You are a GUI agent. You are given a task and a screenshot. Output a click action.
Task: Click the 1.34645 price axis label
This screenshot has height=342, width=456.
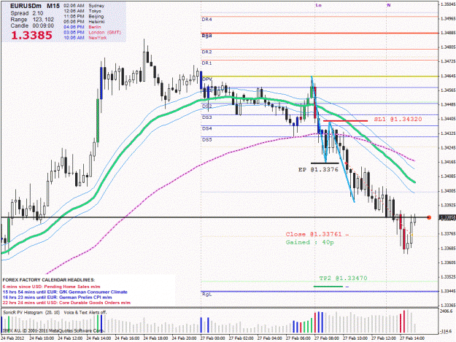point(448,76)
